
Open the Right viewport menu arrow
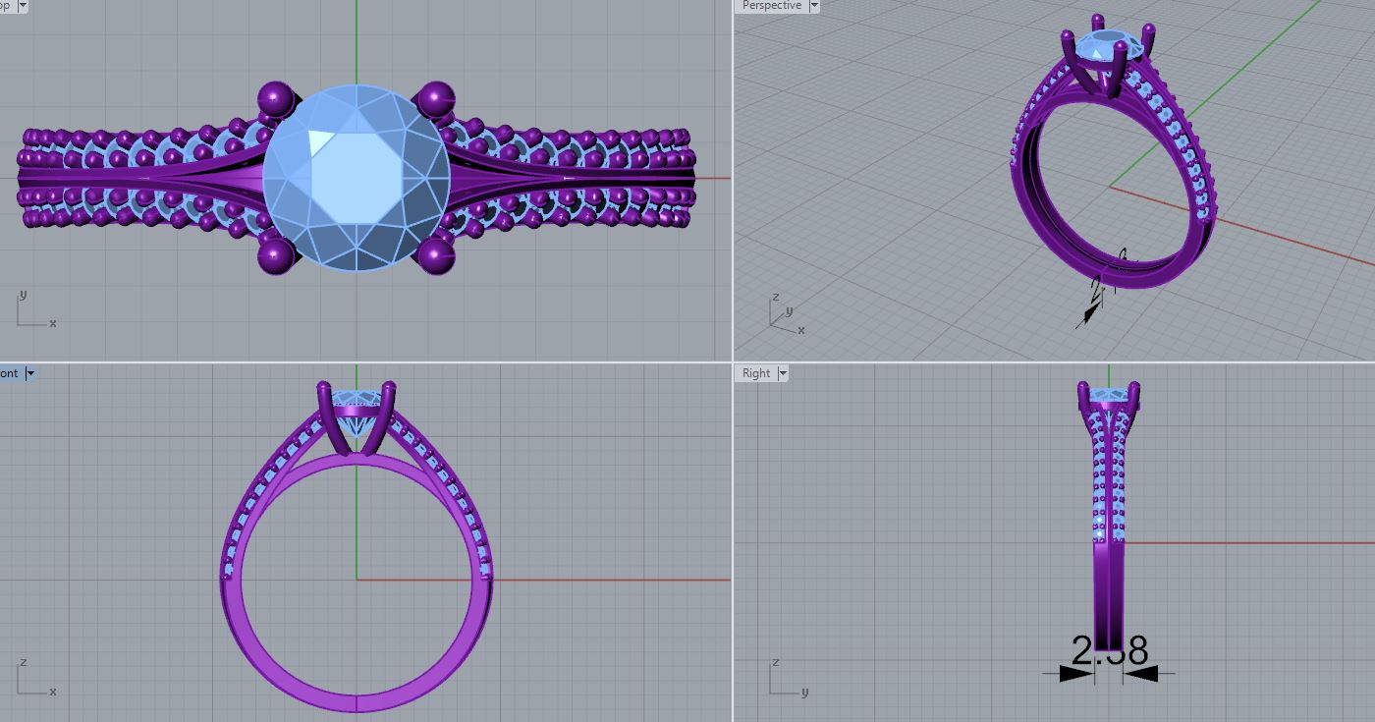[783, 373]
